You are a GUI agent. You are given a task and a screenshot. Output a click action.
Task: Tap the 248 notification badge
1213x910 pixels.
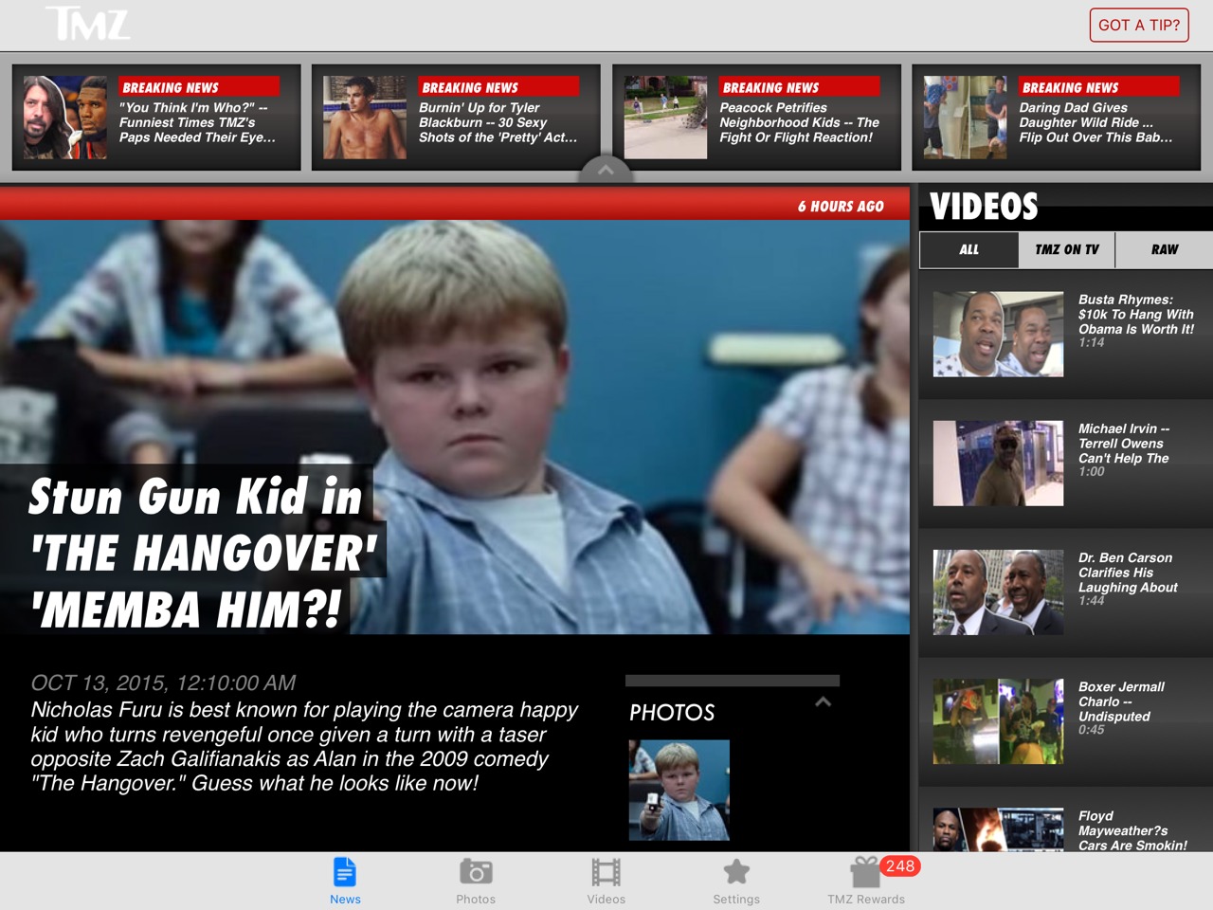pyautogui.click(x=899, y=865)
